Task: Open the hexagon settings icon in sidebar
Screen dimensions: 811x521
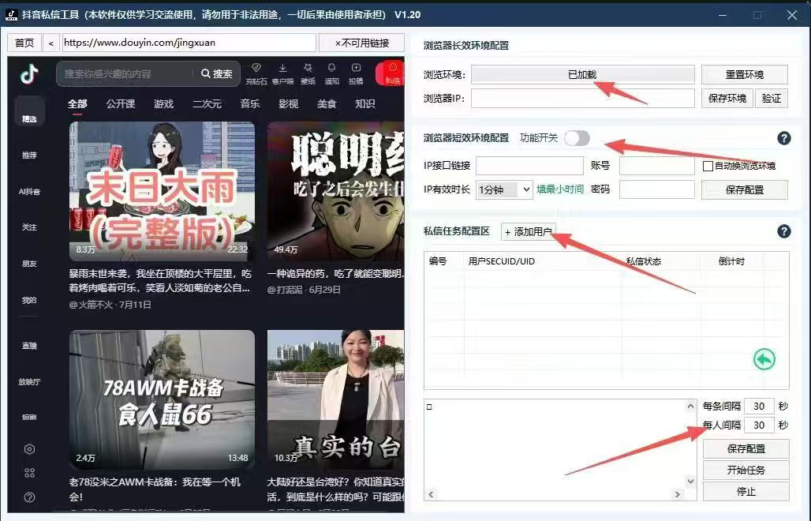Action: [29, 449]
